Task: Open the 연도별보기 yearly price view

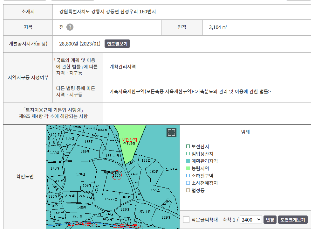Action: tap(117, 44)
